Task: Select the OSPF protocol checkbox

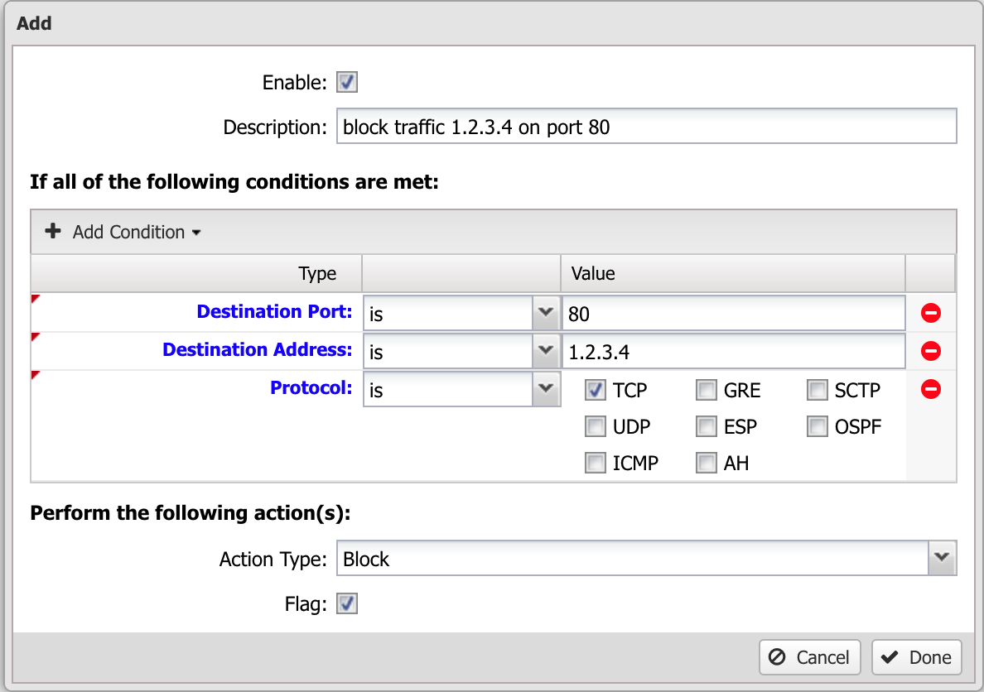Action: coord(817,426)
